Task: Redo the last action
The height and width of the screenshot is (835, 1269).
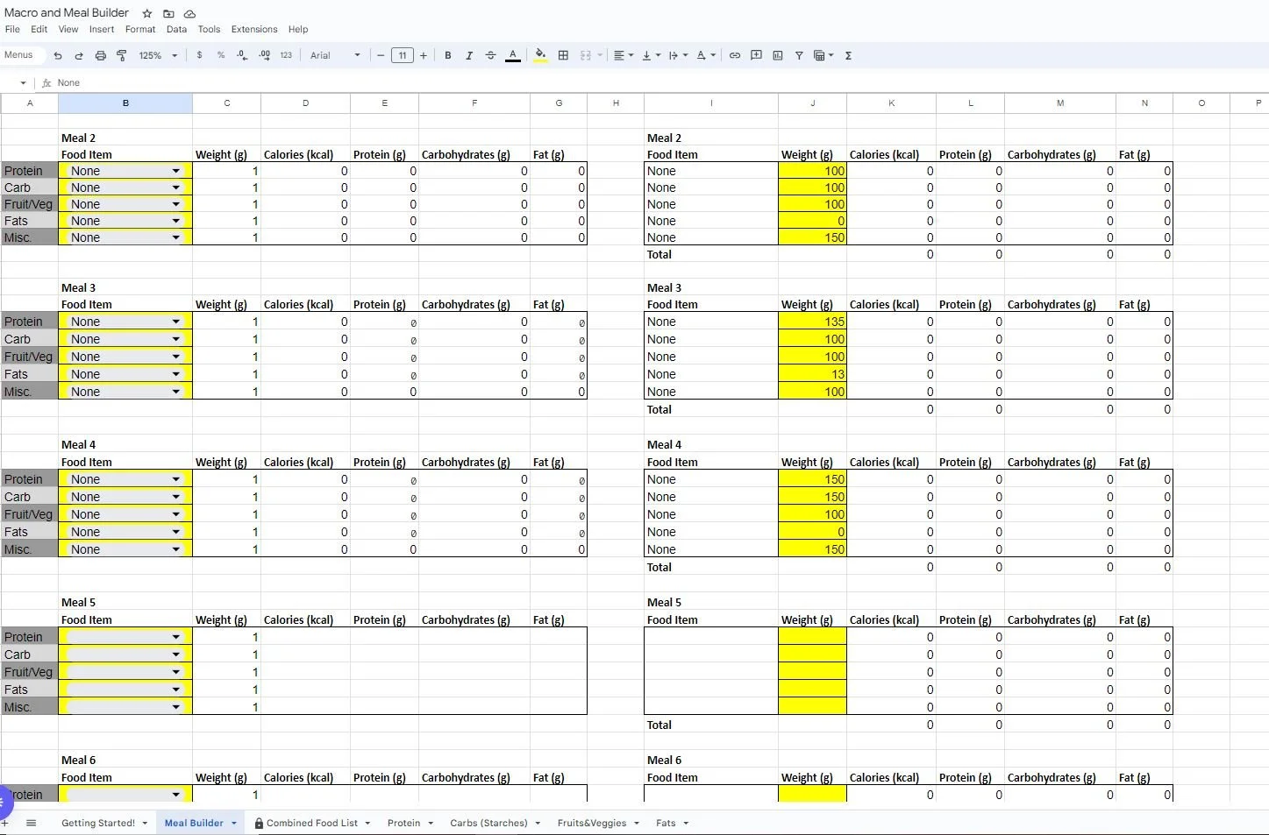Action: pyautogui.click(x=79, y=55)
